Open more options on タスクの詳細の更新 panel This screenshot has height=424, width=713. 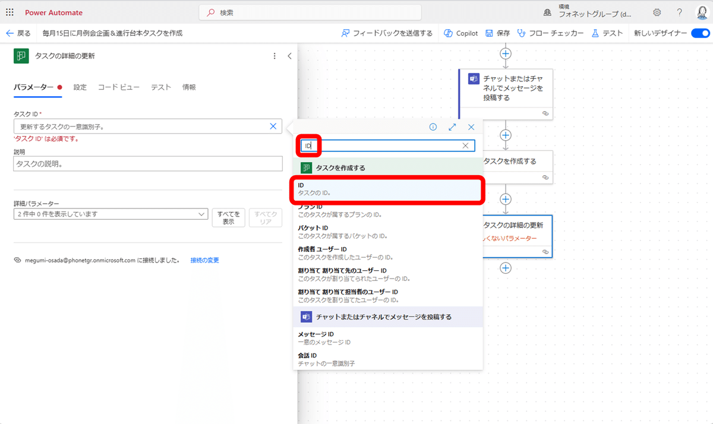point(274,55)
